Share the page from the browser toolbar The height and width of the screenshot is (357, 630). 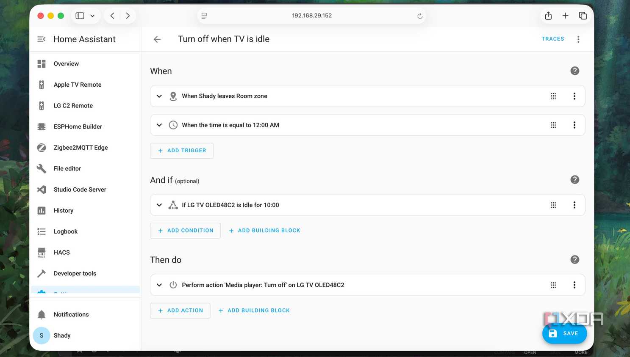[548, 16]
